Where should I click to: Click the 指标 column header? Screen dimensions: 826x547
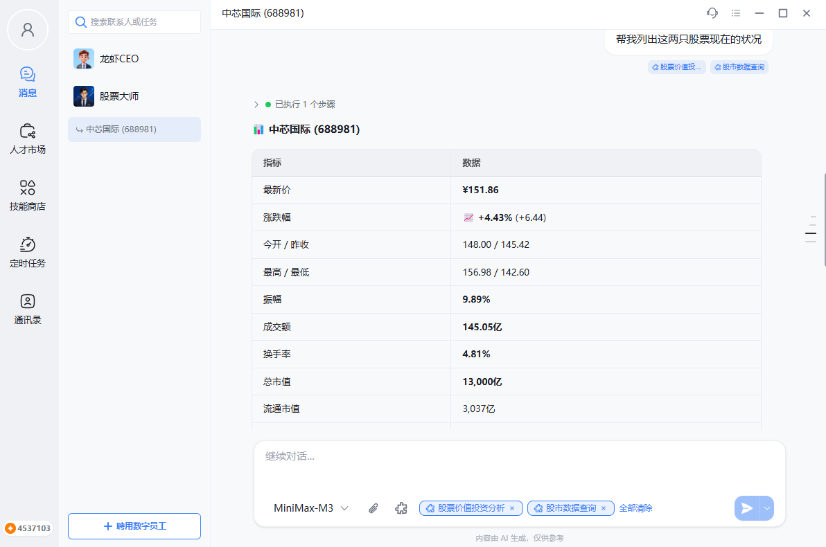pyautogui.click(x=272, y=163)
